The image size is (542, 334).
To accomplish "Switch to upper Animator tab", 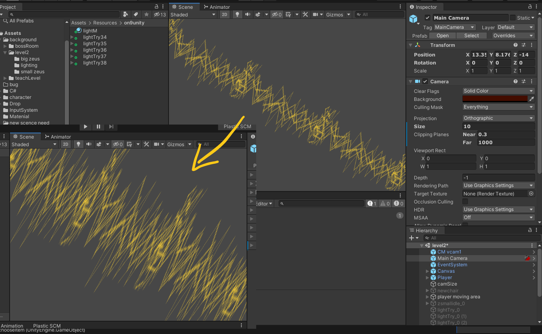I will (x=217, y=7).
